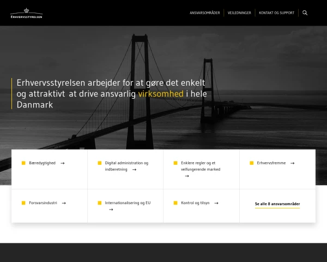
Task: Open the Ansvarsområder menu
Action: tap(204, 13)
